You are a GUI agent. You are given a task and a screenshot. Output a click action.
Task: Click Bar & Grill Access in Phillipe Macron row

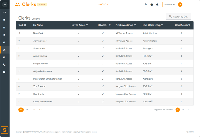124,64
